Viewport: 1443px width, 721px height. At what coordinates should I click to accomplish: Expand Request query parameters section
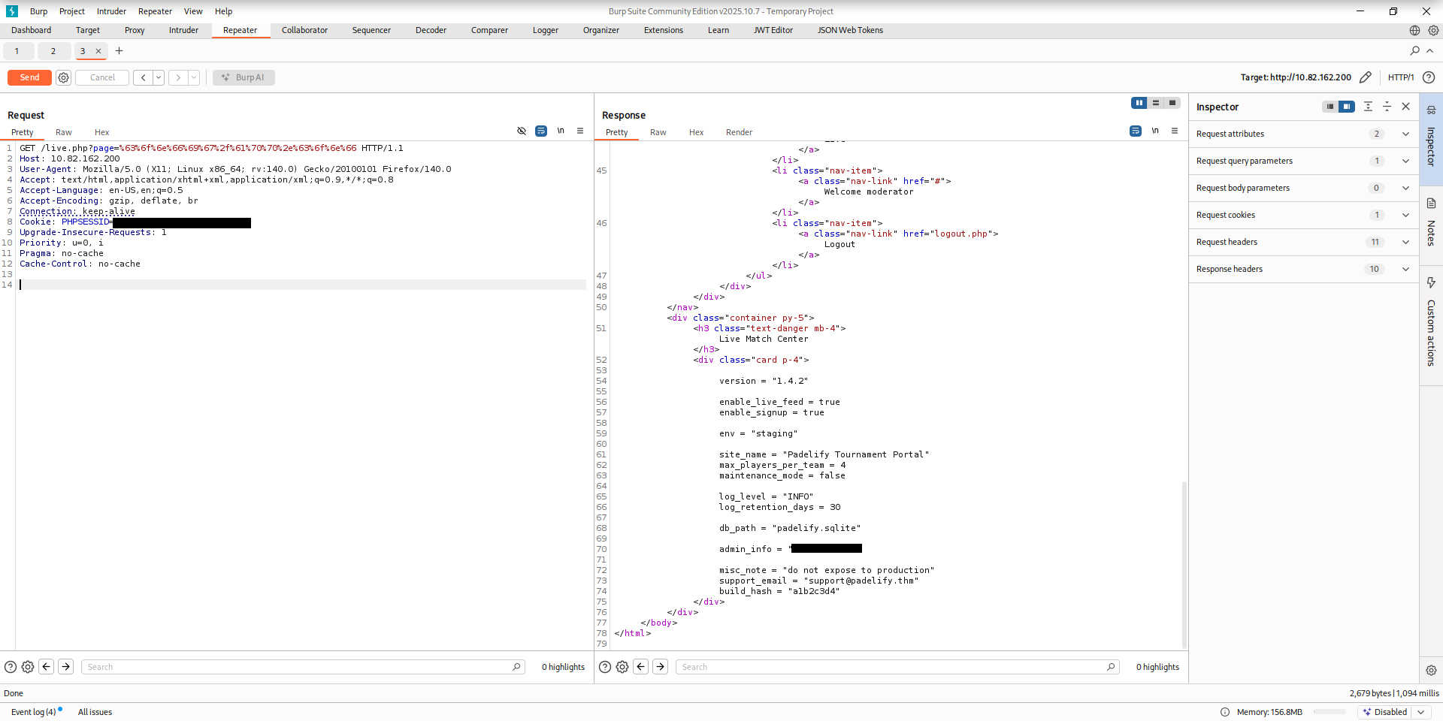pyautogui.click(x=1405, y=161)
